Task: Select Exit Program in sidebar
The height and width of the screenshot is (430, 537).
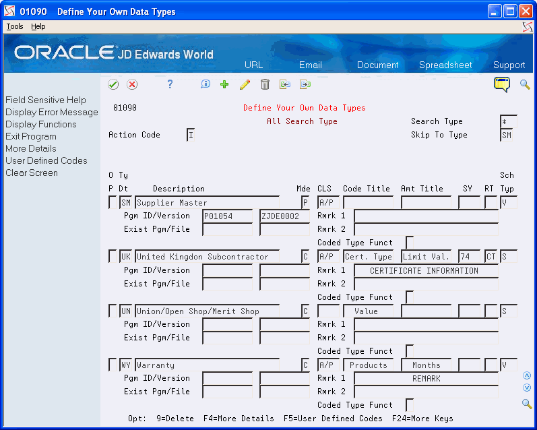Action: click(31, 136)
